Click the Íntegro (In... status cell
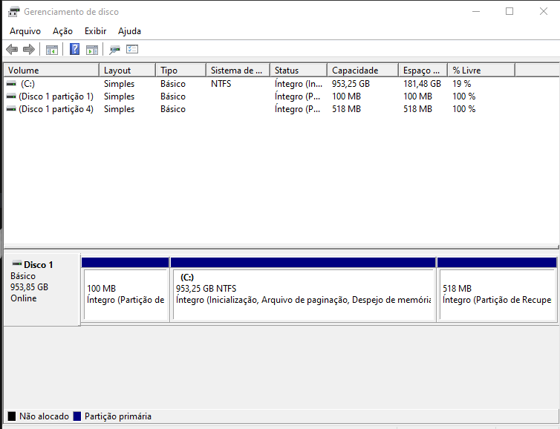560x429 pixels. pyautogui.click(x=299, y=84)
